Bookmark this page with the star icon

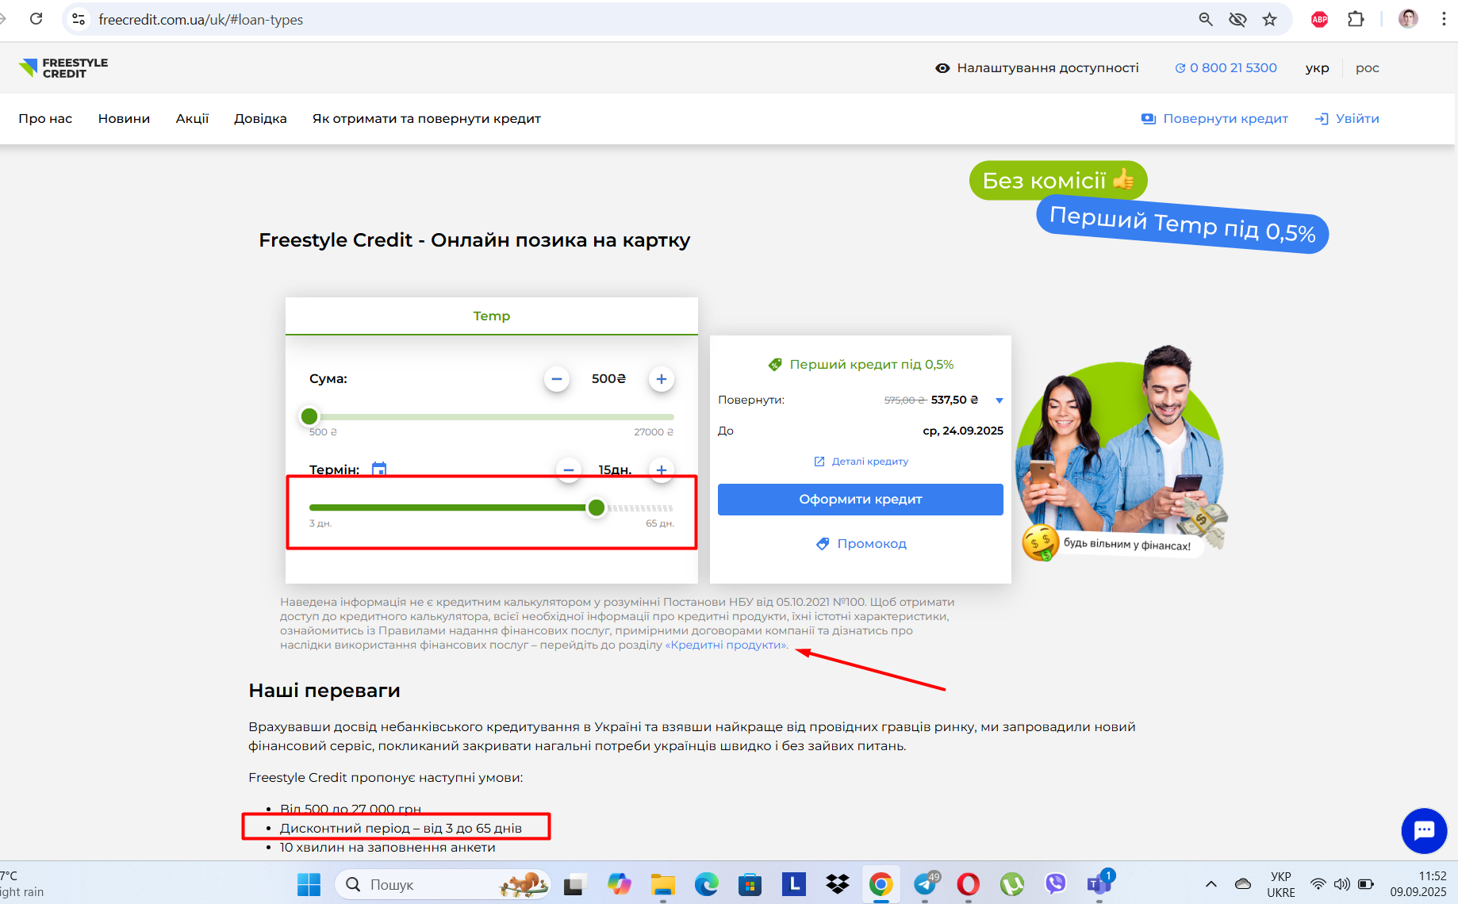pos(1270,19)
